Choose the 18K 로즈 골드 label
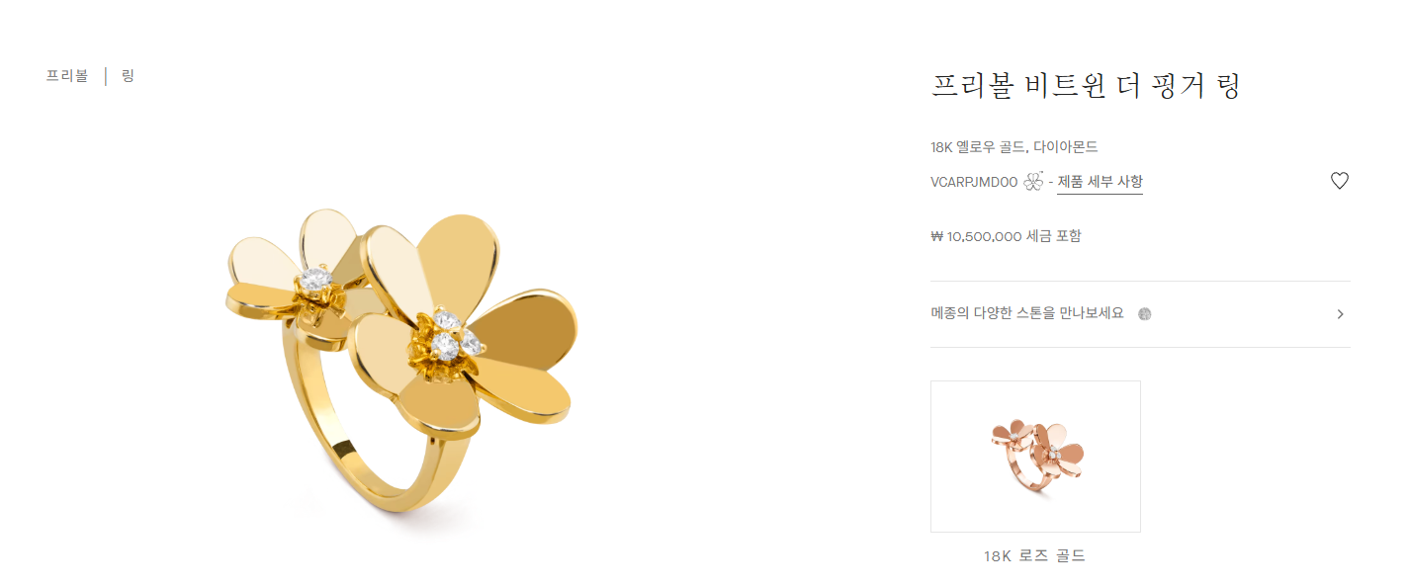1409x587 pixels. [x=1034, y=556]
